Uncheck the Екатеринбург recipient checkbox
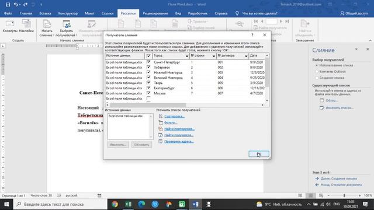 click(x=148, y=88)
